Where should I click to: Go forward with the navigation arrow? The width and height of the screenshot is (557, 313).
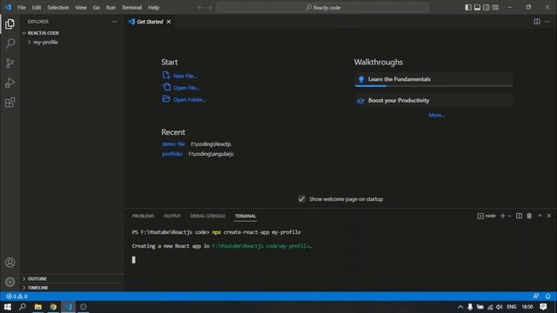(x=210, y=8)
